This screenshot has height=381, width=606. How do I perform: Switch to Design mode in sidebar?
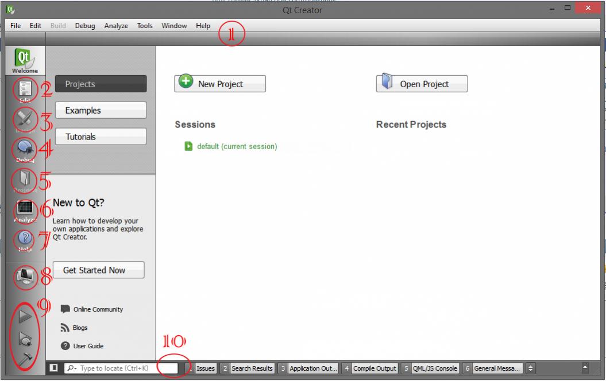coord(25,120)
